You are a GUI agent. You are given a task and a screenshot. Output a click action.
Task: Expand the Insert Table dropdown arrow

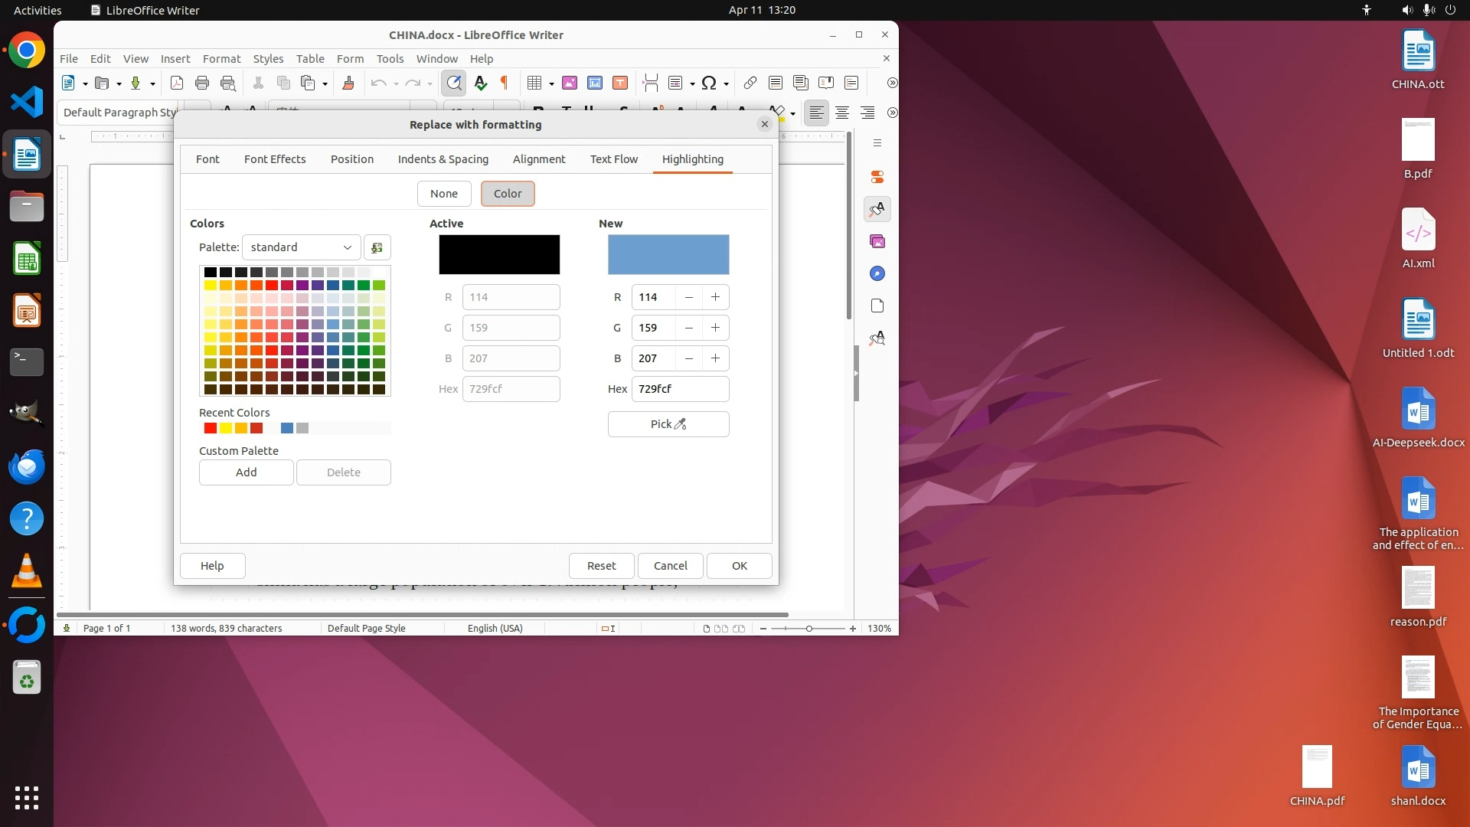point(551,83)
